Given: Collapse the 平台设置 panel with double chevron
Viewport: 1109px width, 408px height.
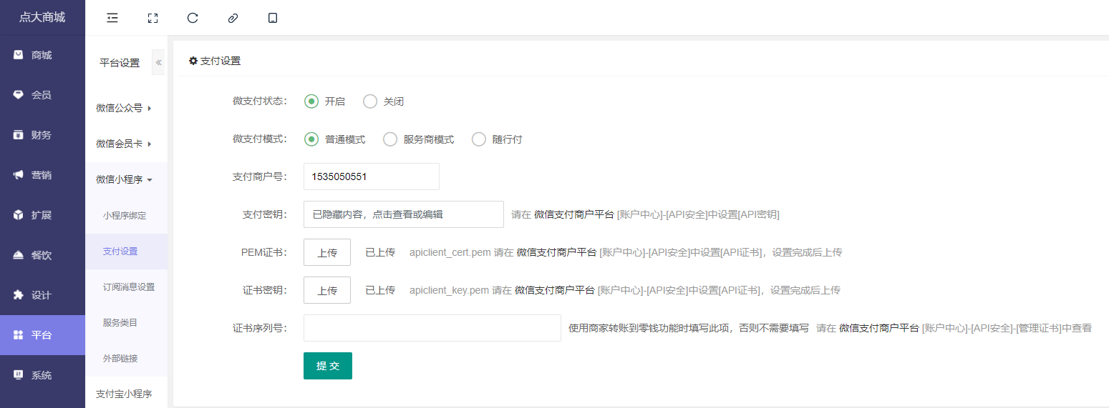Looking at the screenshot, I should tap(158, 62).
